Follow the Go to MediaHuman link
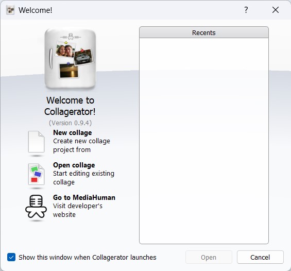Viewport: 291px width, 271px height. [x=84, y=197]
